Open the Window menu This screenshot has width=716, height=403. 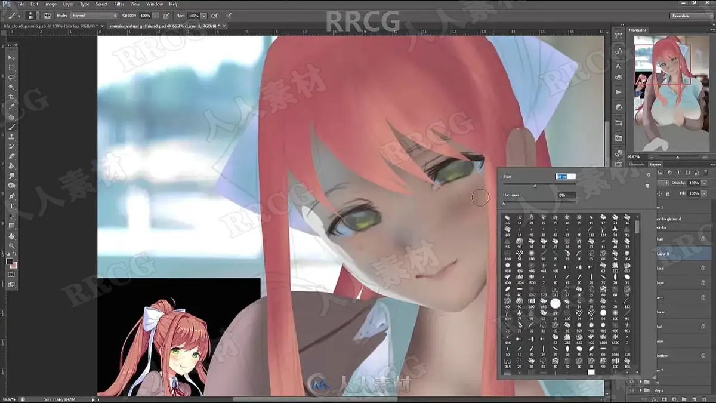point(155,4)
